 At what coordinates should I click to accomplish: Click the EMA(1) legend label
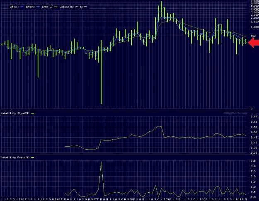point(14,7)
